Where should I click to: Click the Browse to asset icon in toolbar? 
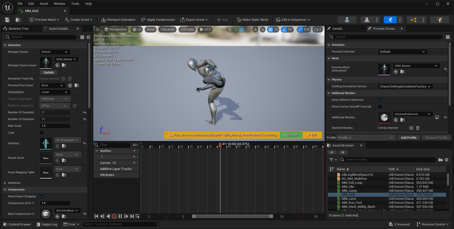pyautogui.click(x=18, y=20)
